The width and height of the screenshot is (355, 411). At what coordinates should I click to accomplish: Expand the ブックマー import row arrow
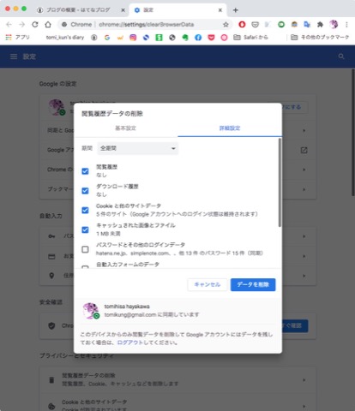coord(304,189)
